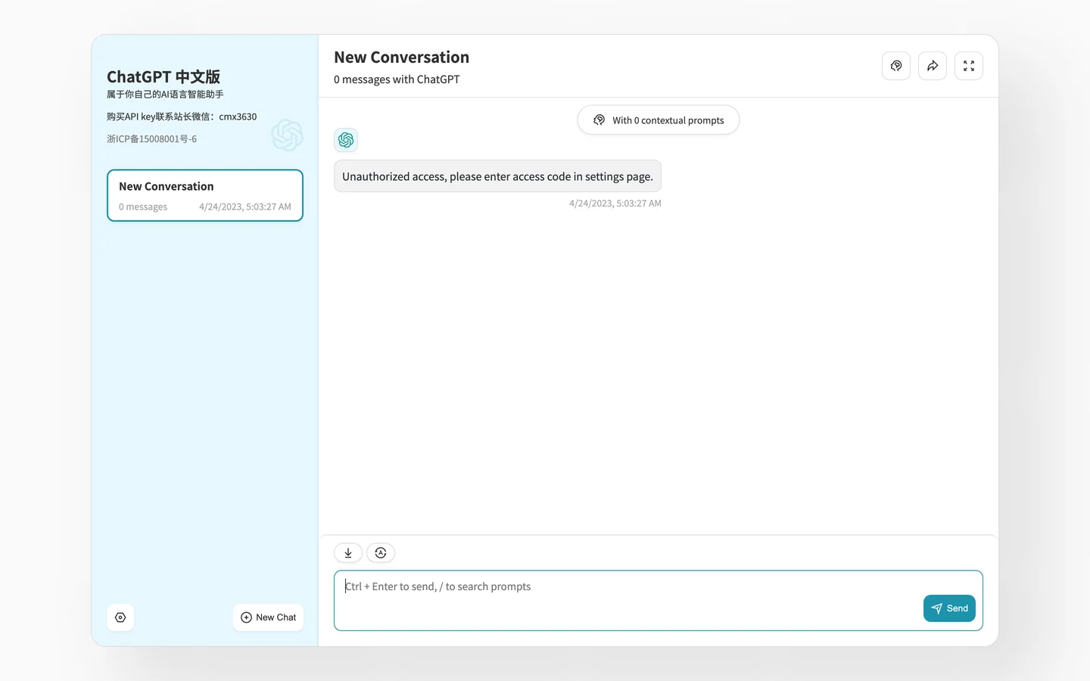This screenshot has height=681, width=1090.
Task: Click the With 0 contextual prompts pill
Action: pyautogui.click(x=659, y=120)
